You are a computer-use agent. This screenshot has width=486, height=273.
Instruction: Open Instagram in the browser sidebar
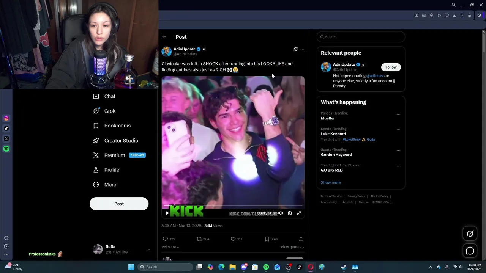click(x=6, y=119)
